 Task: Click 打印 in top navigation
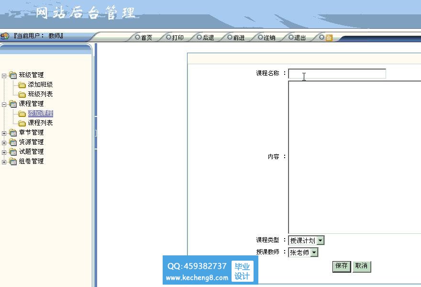tap(178, 38)
